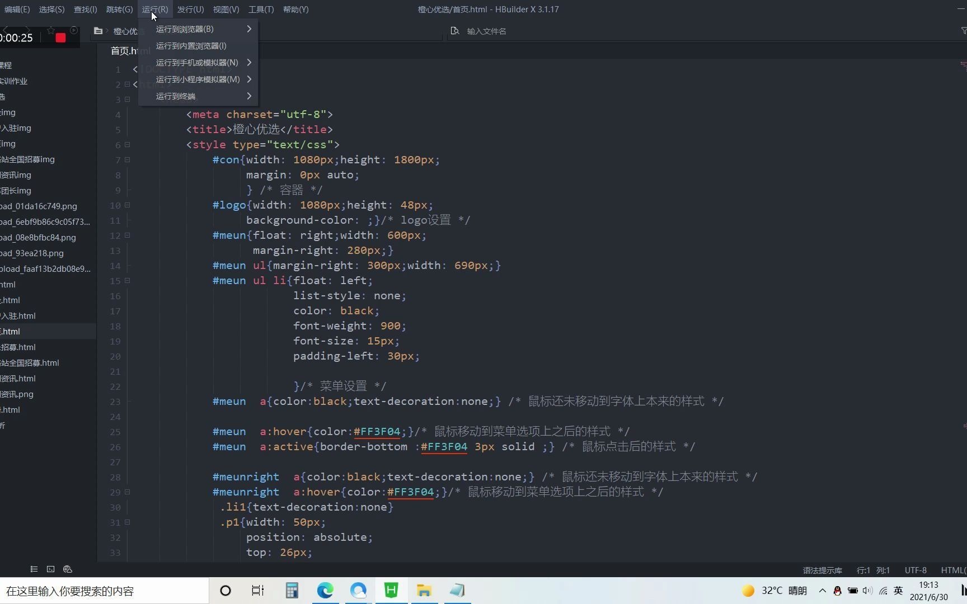Open the calculator from the taskbar
Image resolution: width=967 pixels, height=604 pixels.
coord(292,591)
